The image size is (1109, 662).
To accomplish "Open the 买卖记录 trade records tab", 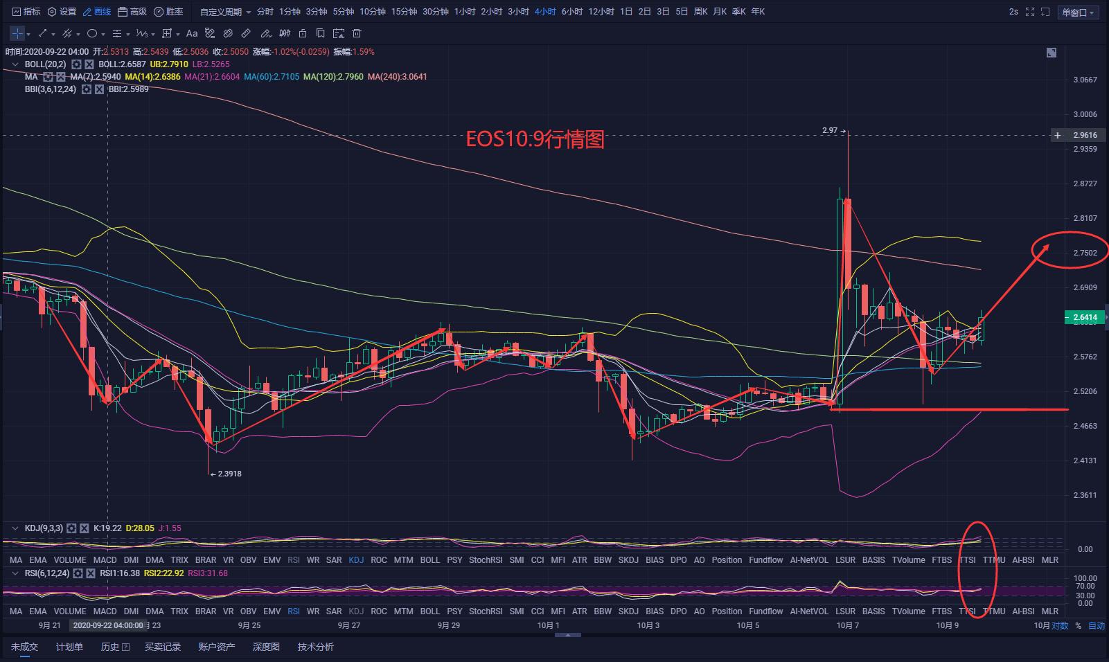I will 163,647.
